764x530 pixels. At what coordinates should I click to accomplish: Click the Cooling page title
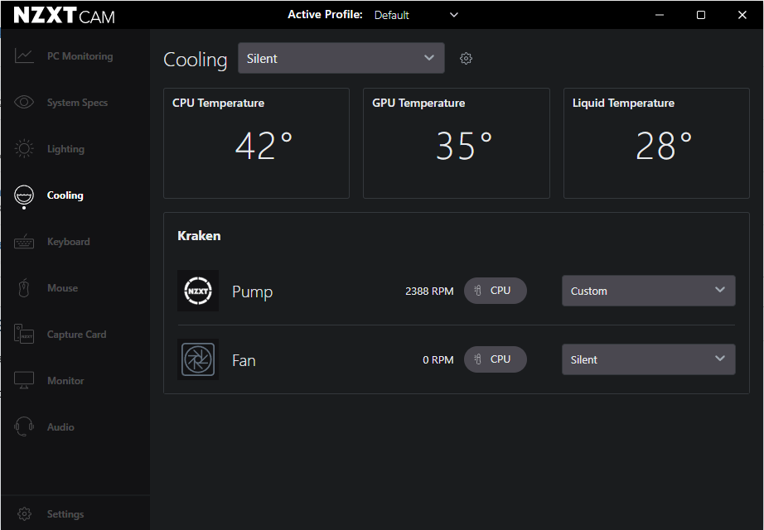pos(196,60)
